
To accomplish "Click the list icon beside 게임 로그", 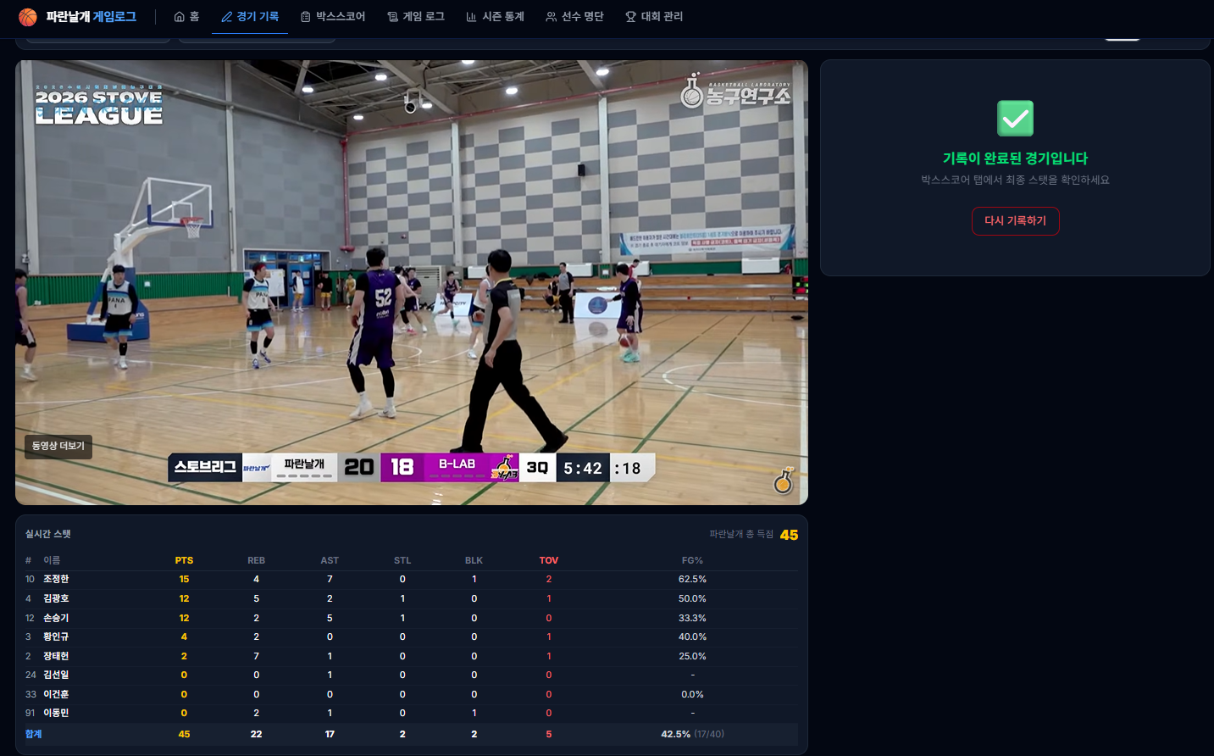I will (x=392, y=17).
